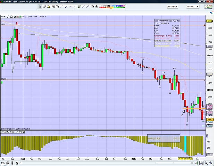This screenshot has height=166, width=217.
Task: Select the arrow cursor tool
Action: (x=40, y=7)
